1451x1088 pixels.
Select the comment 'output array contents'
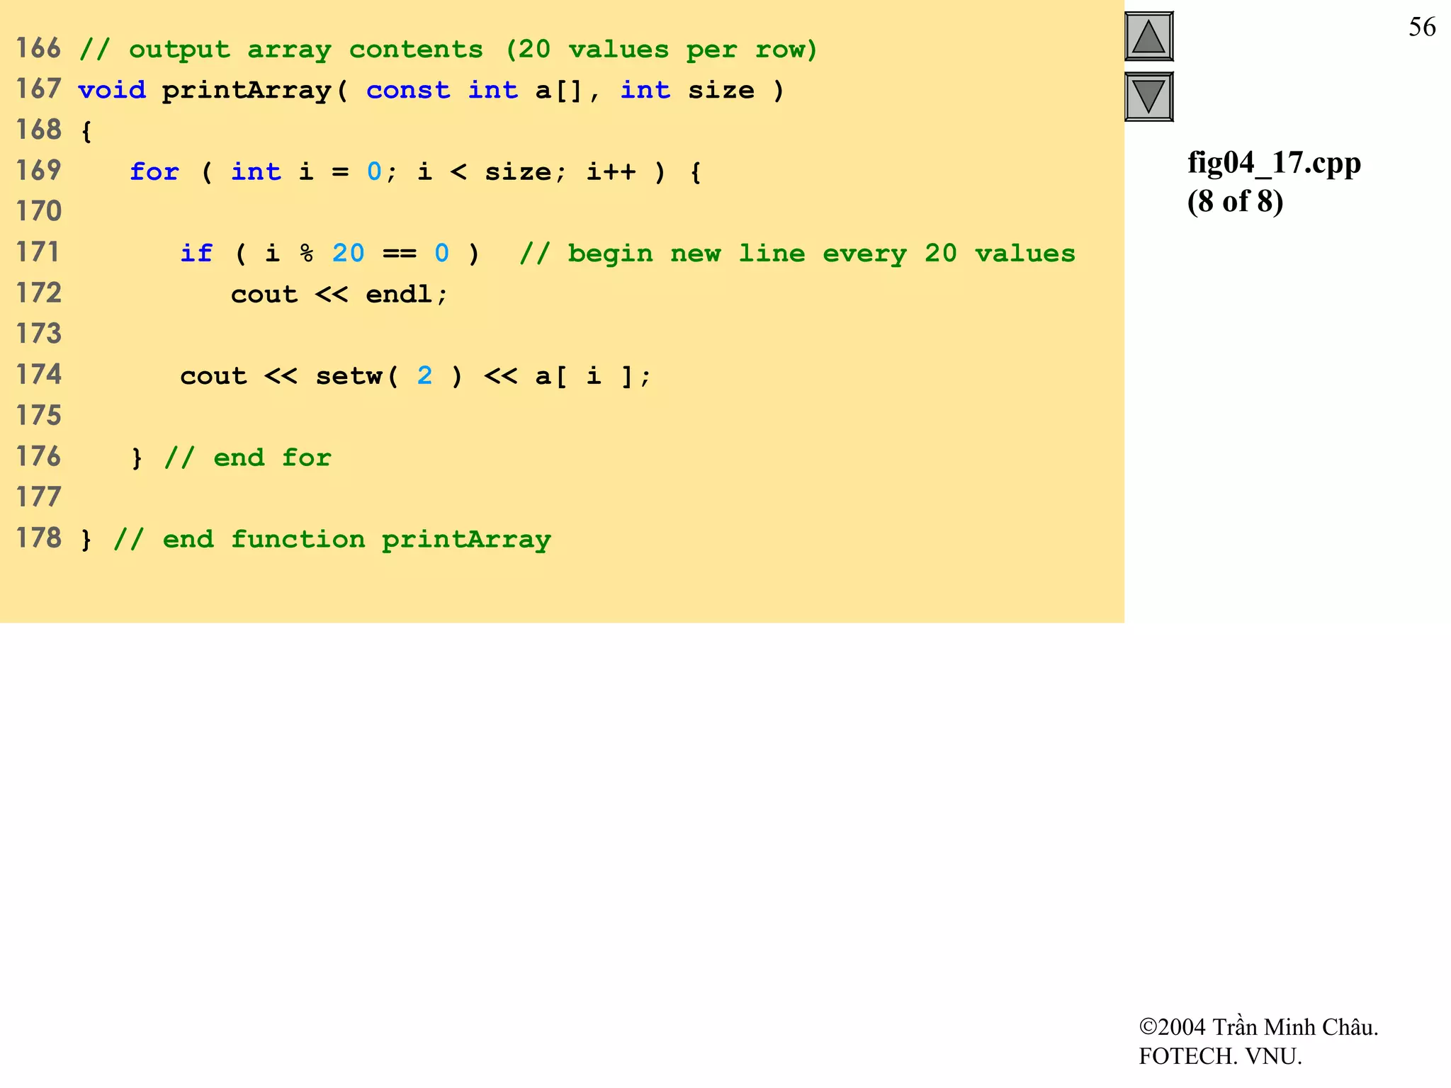coord(306,50)
